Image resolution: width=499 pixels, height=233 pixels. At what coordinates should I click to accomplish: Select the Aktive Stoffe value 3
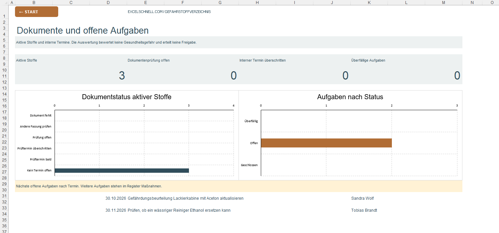tap(122, 76)
